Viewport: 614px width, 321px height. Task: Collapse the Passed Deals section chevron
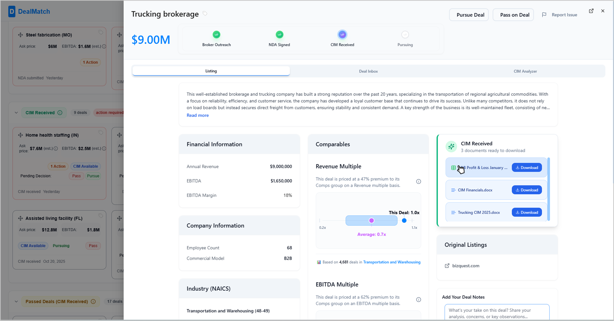[x=16, y=301]
